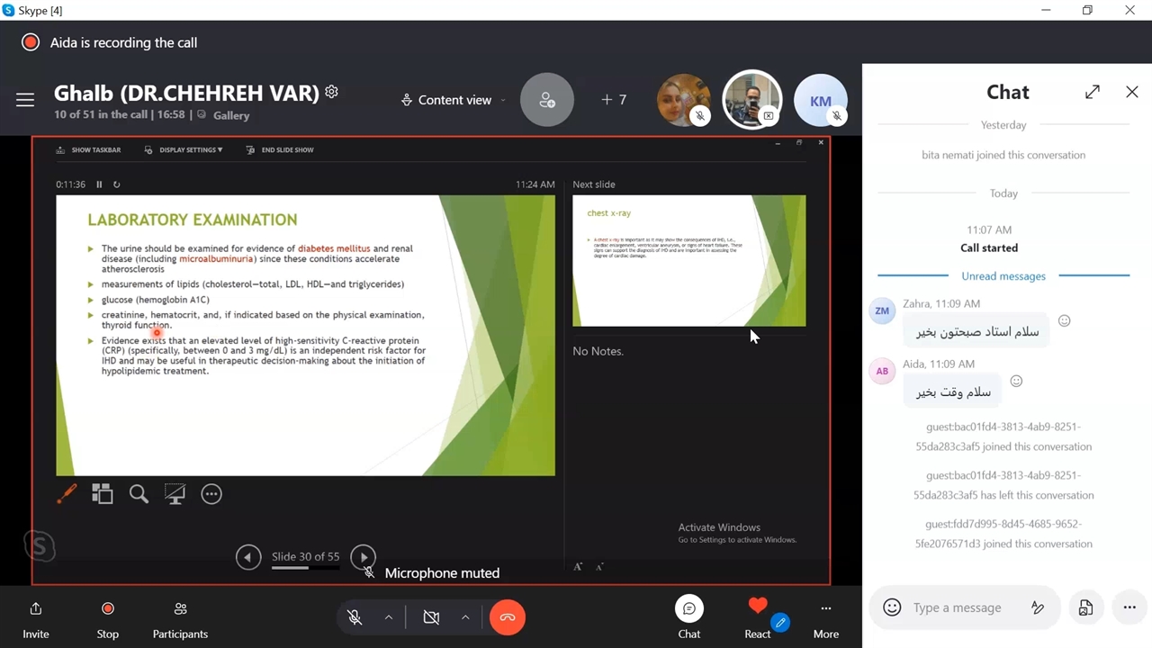Click Unread messages link

[x=1003, y=276]
